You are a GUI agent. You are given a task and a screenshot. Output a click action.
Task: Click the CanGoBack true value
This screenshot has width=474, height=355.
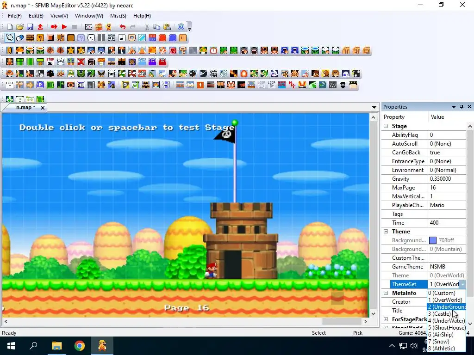[x=447, y=153]
